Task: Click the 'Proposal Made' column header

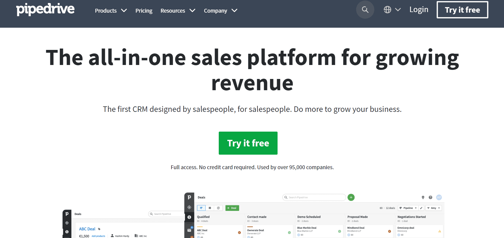Action: (358, 217)
